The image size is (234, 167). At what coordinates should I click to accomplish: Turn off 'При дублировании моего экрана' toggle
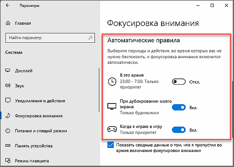click(x=178, y=108)
